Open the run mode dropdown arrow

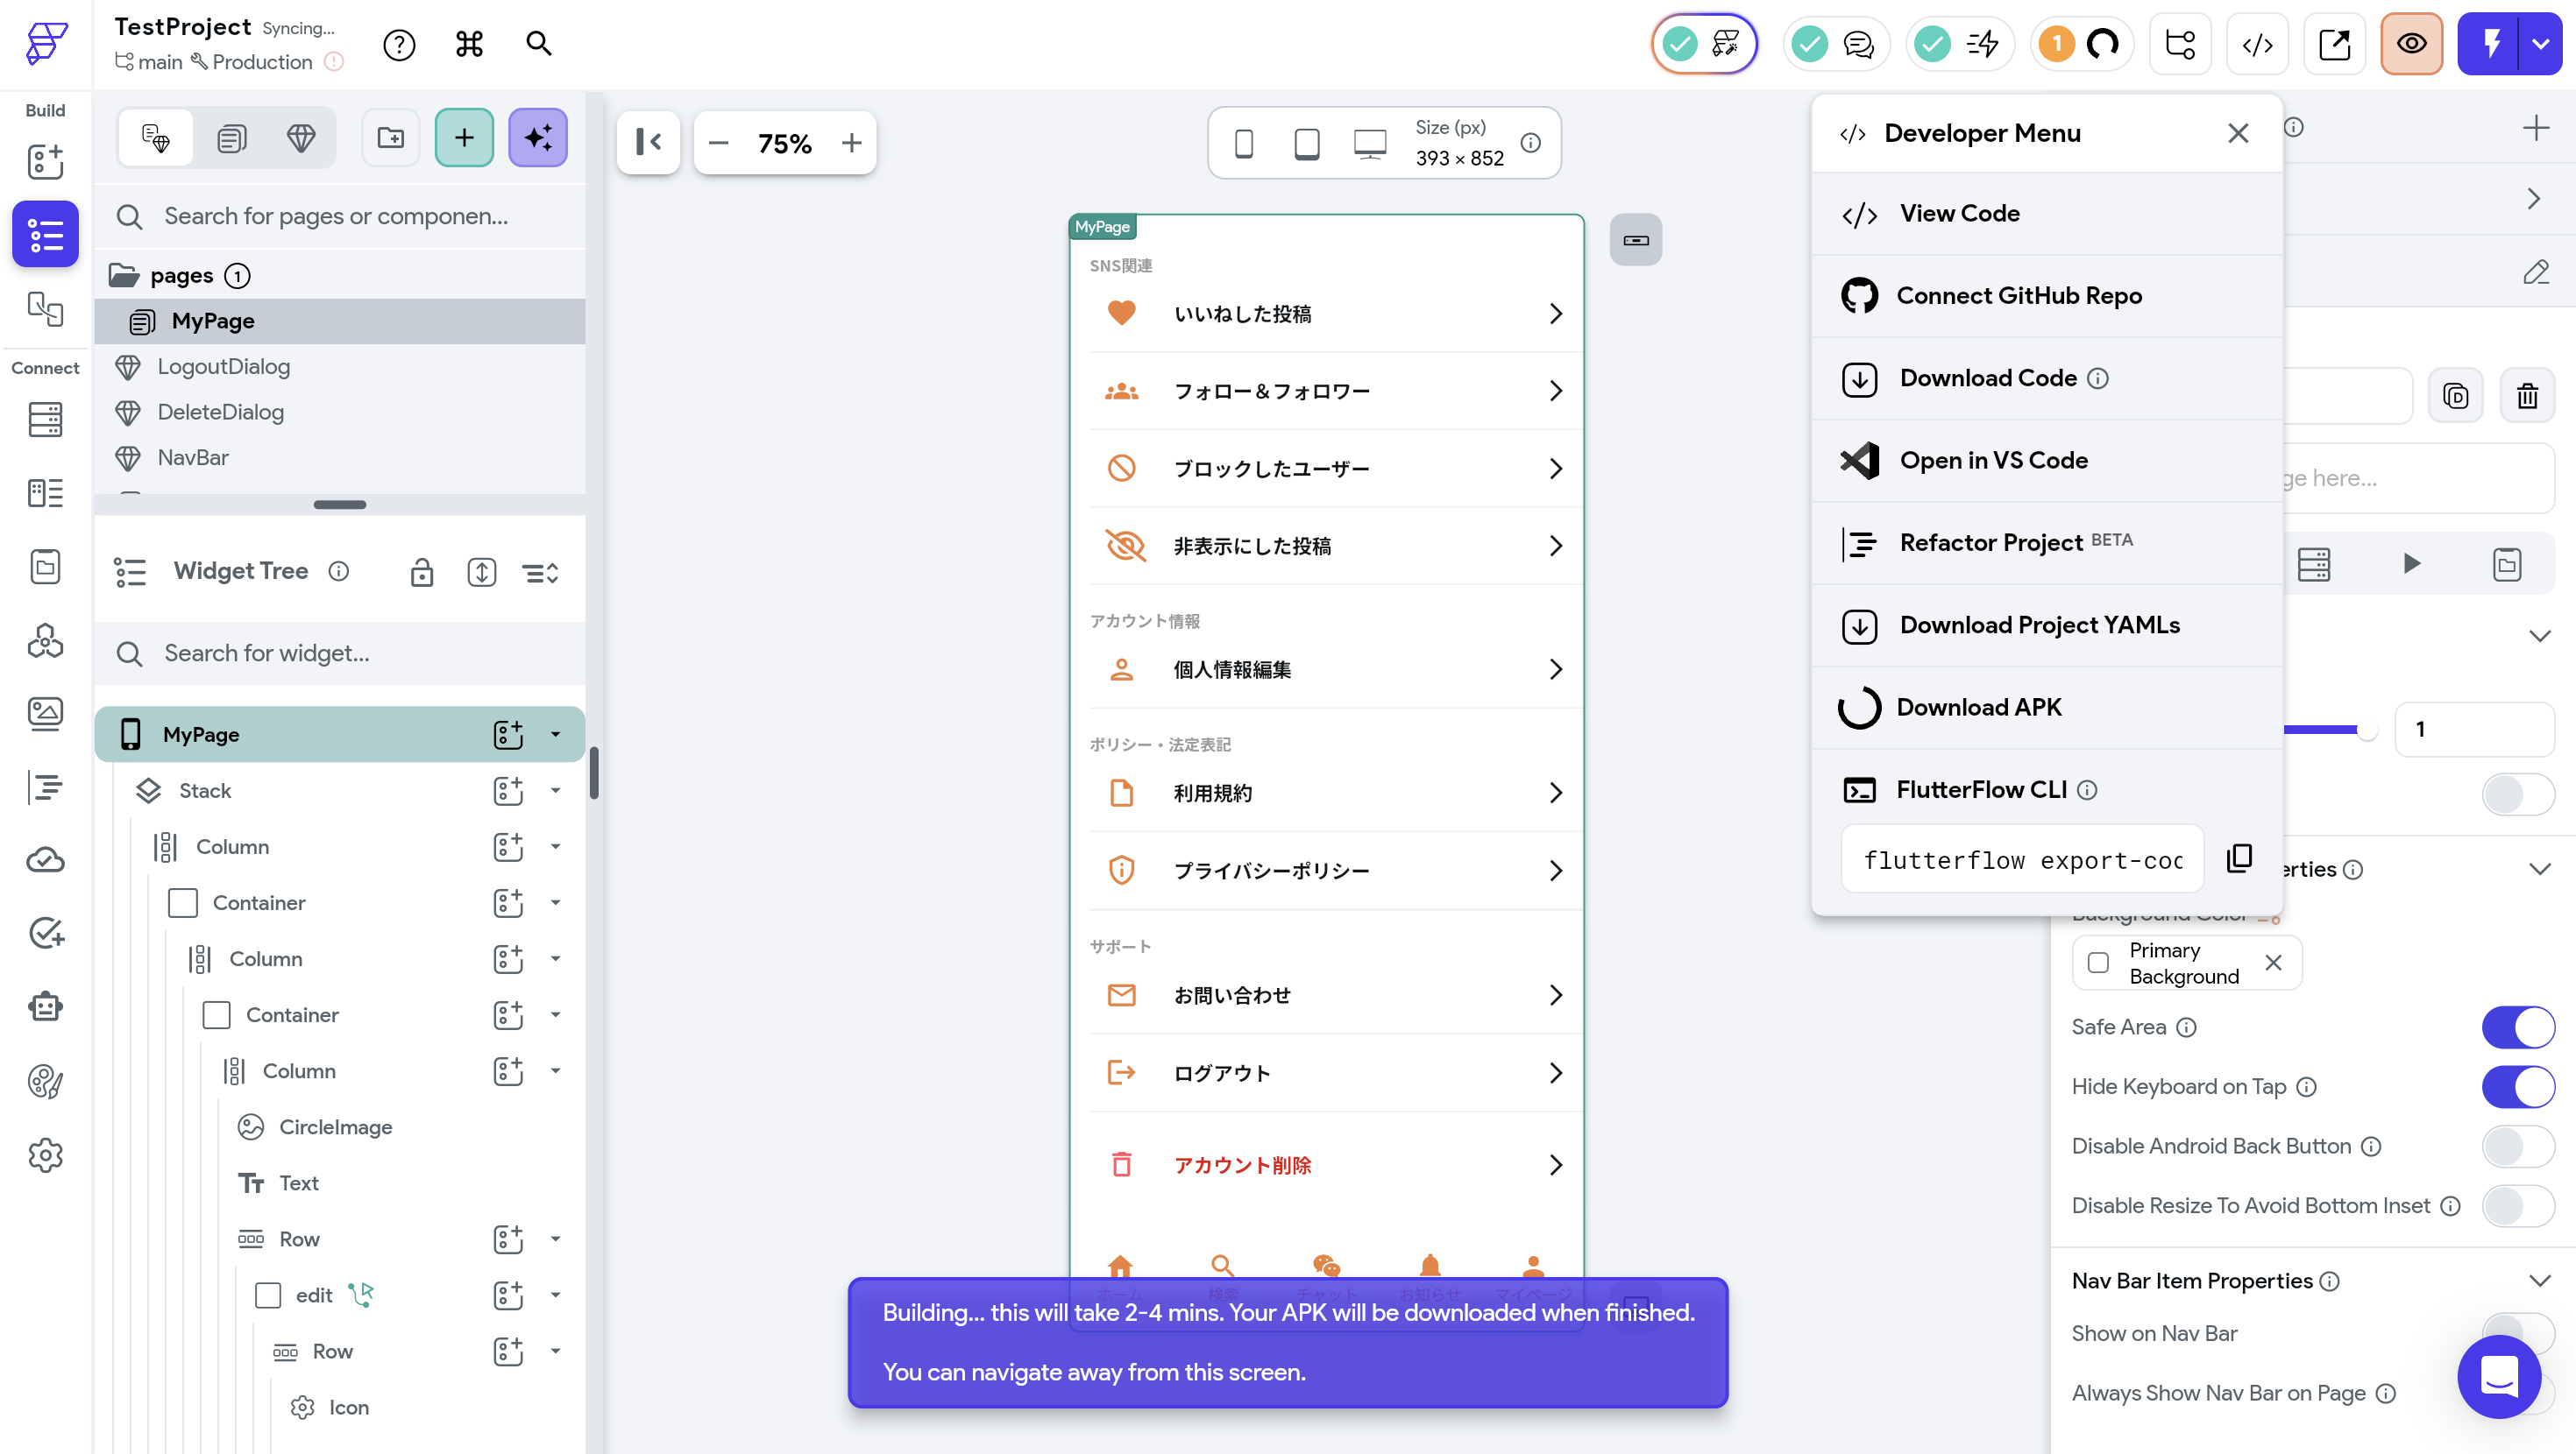click(2540, 44)
